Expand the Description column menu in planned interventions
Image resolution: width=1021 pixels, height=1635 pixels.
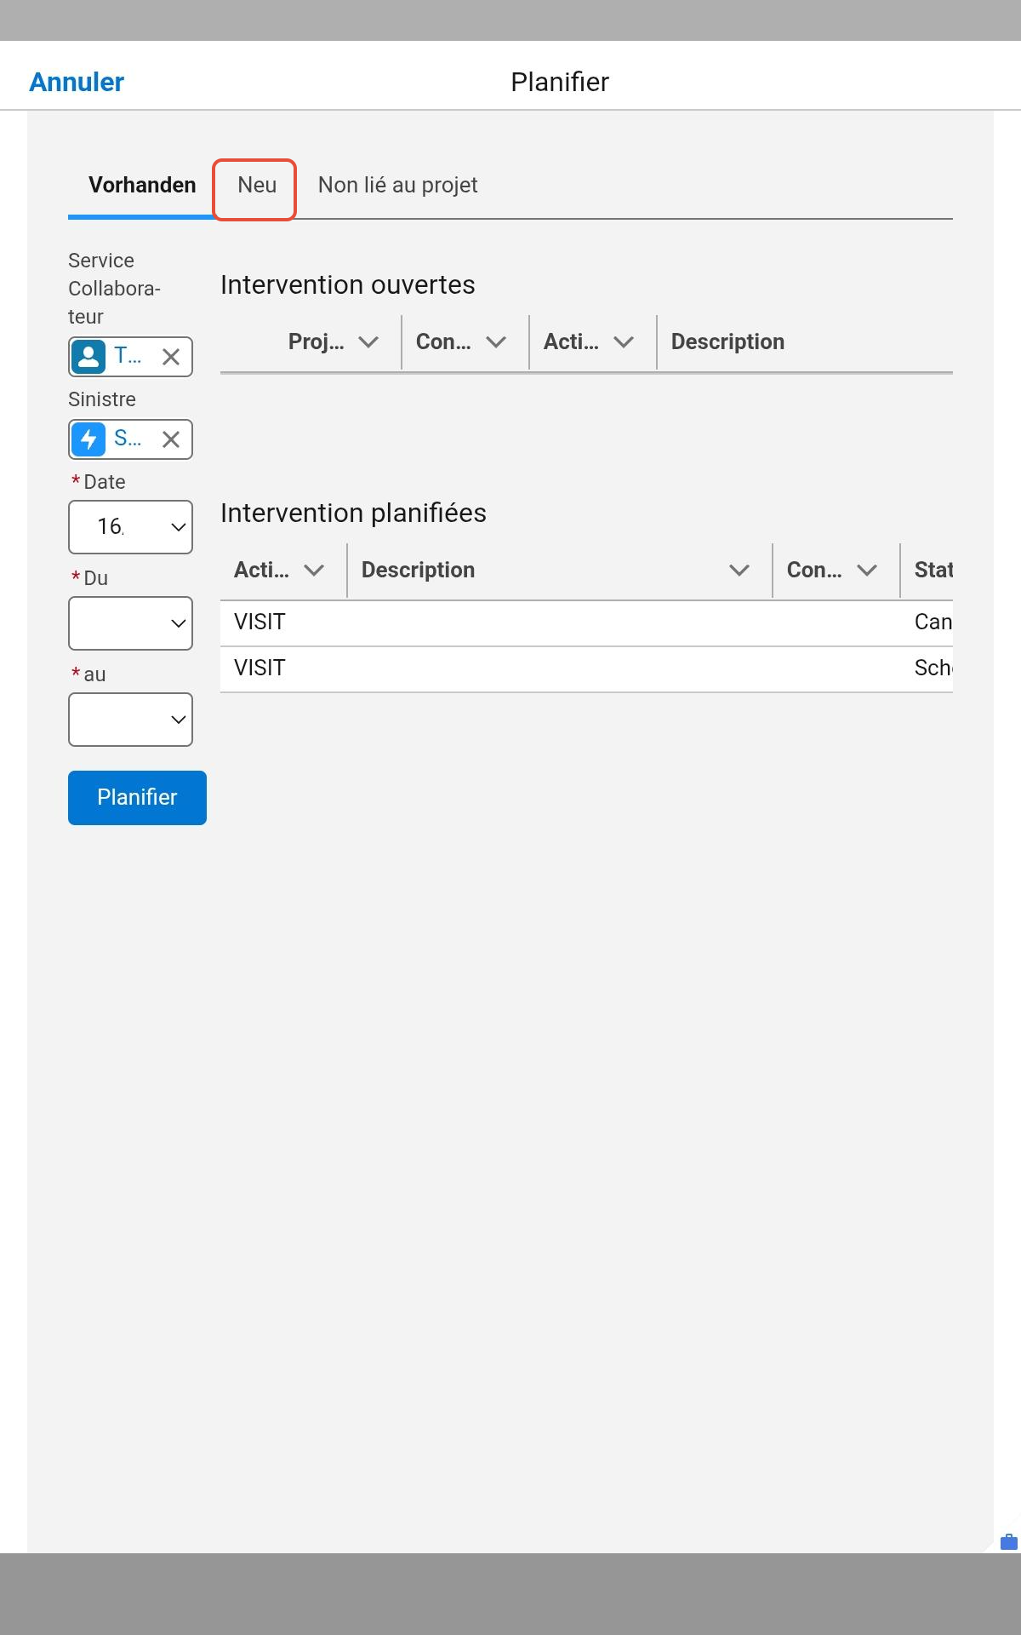739,571
